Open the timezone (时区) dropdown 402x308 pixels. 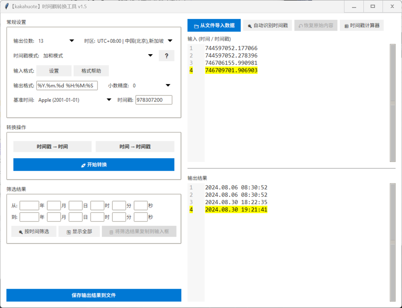[x=170, y=41]
